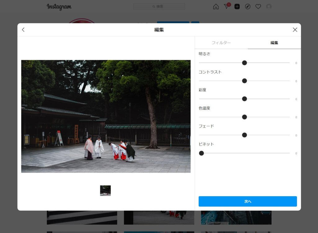The width and height of the screenshot is (318, 233).
Task: Click the 色温度 label
Action: 204,108
